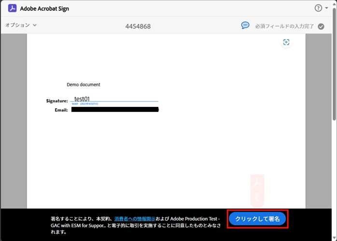Click the Demo document text
The height and width of the screenshot is (241, 337).
[84, 85]
